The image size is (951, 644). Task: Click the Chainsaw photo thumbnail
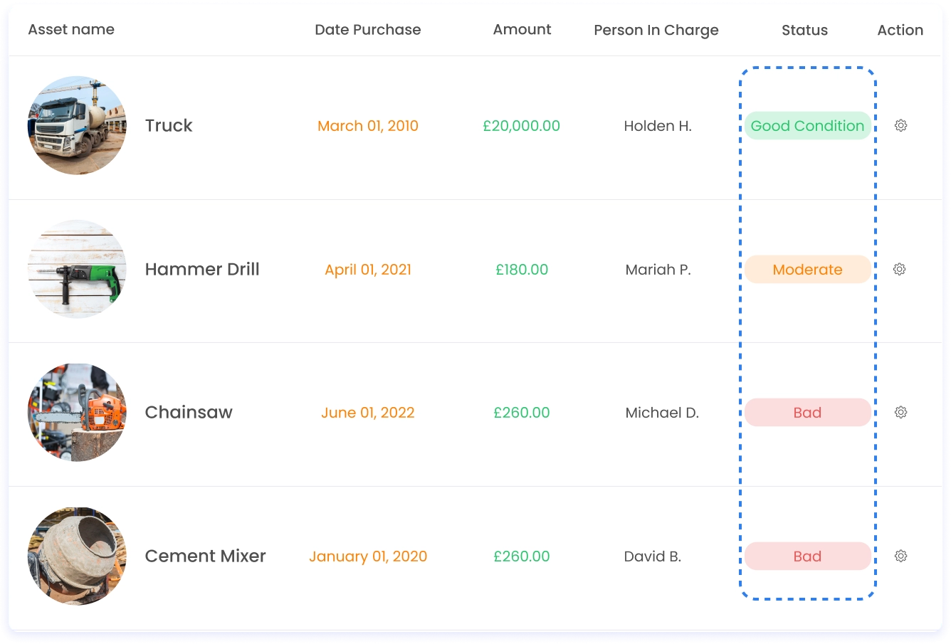click(77, 413)
